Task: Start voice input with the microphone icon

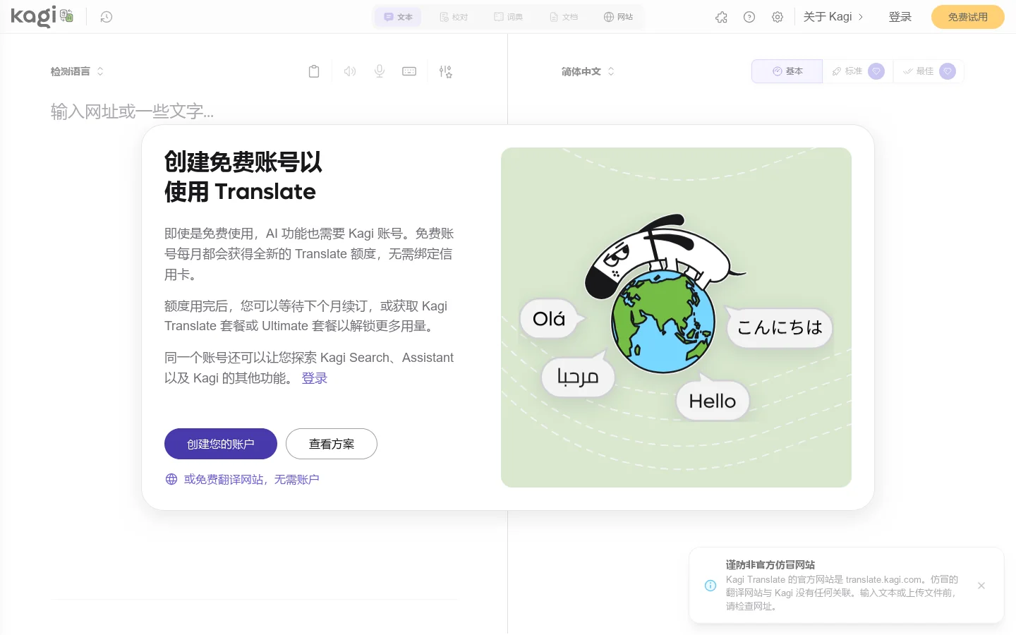Action: 380,71
